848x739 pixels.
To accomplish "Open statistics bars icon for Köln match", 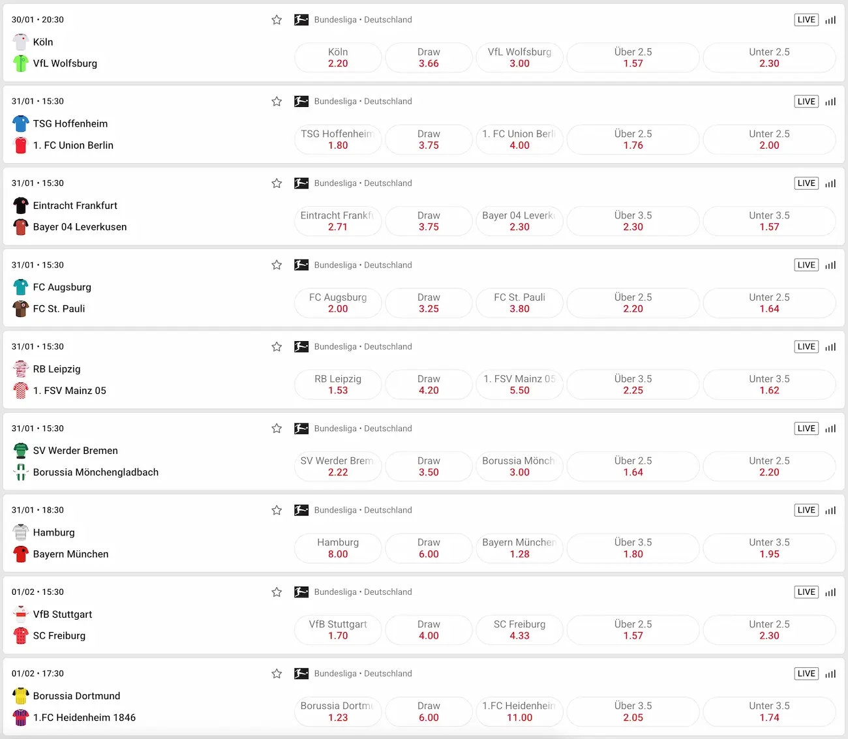I will coord(830,20).
